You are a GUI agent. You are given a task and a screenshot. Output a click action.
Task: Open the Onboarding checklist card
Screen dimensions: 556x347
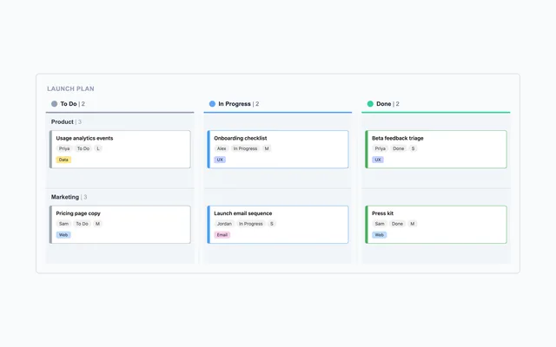[x=278, y=149]
